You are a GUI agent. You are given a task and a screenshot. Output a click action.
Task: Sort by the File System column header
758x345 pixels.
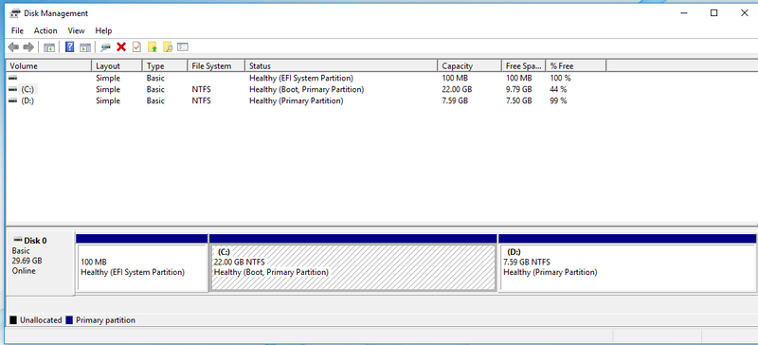coord(216,65)
